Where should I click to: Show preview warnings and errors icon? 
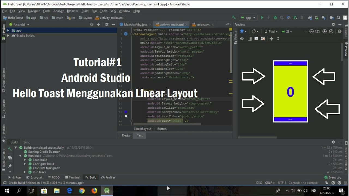click(x=339, y=31)
